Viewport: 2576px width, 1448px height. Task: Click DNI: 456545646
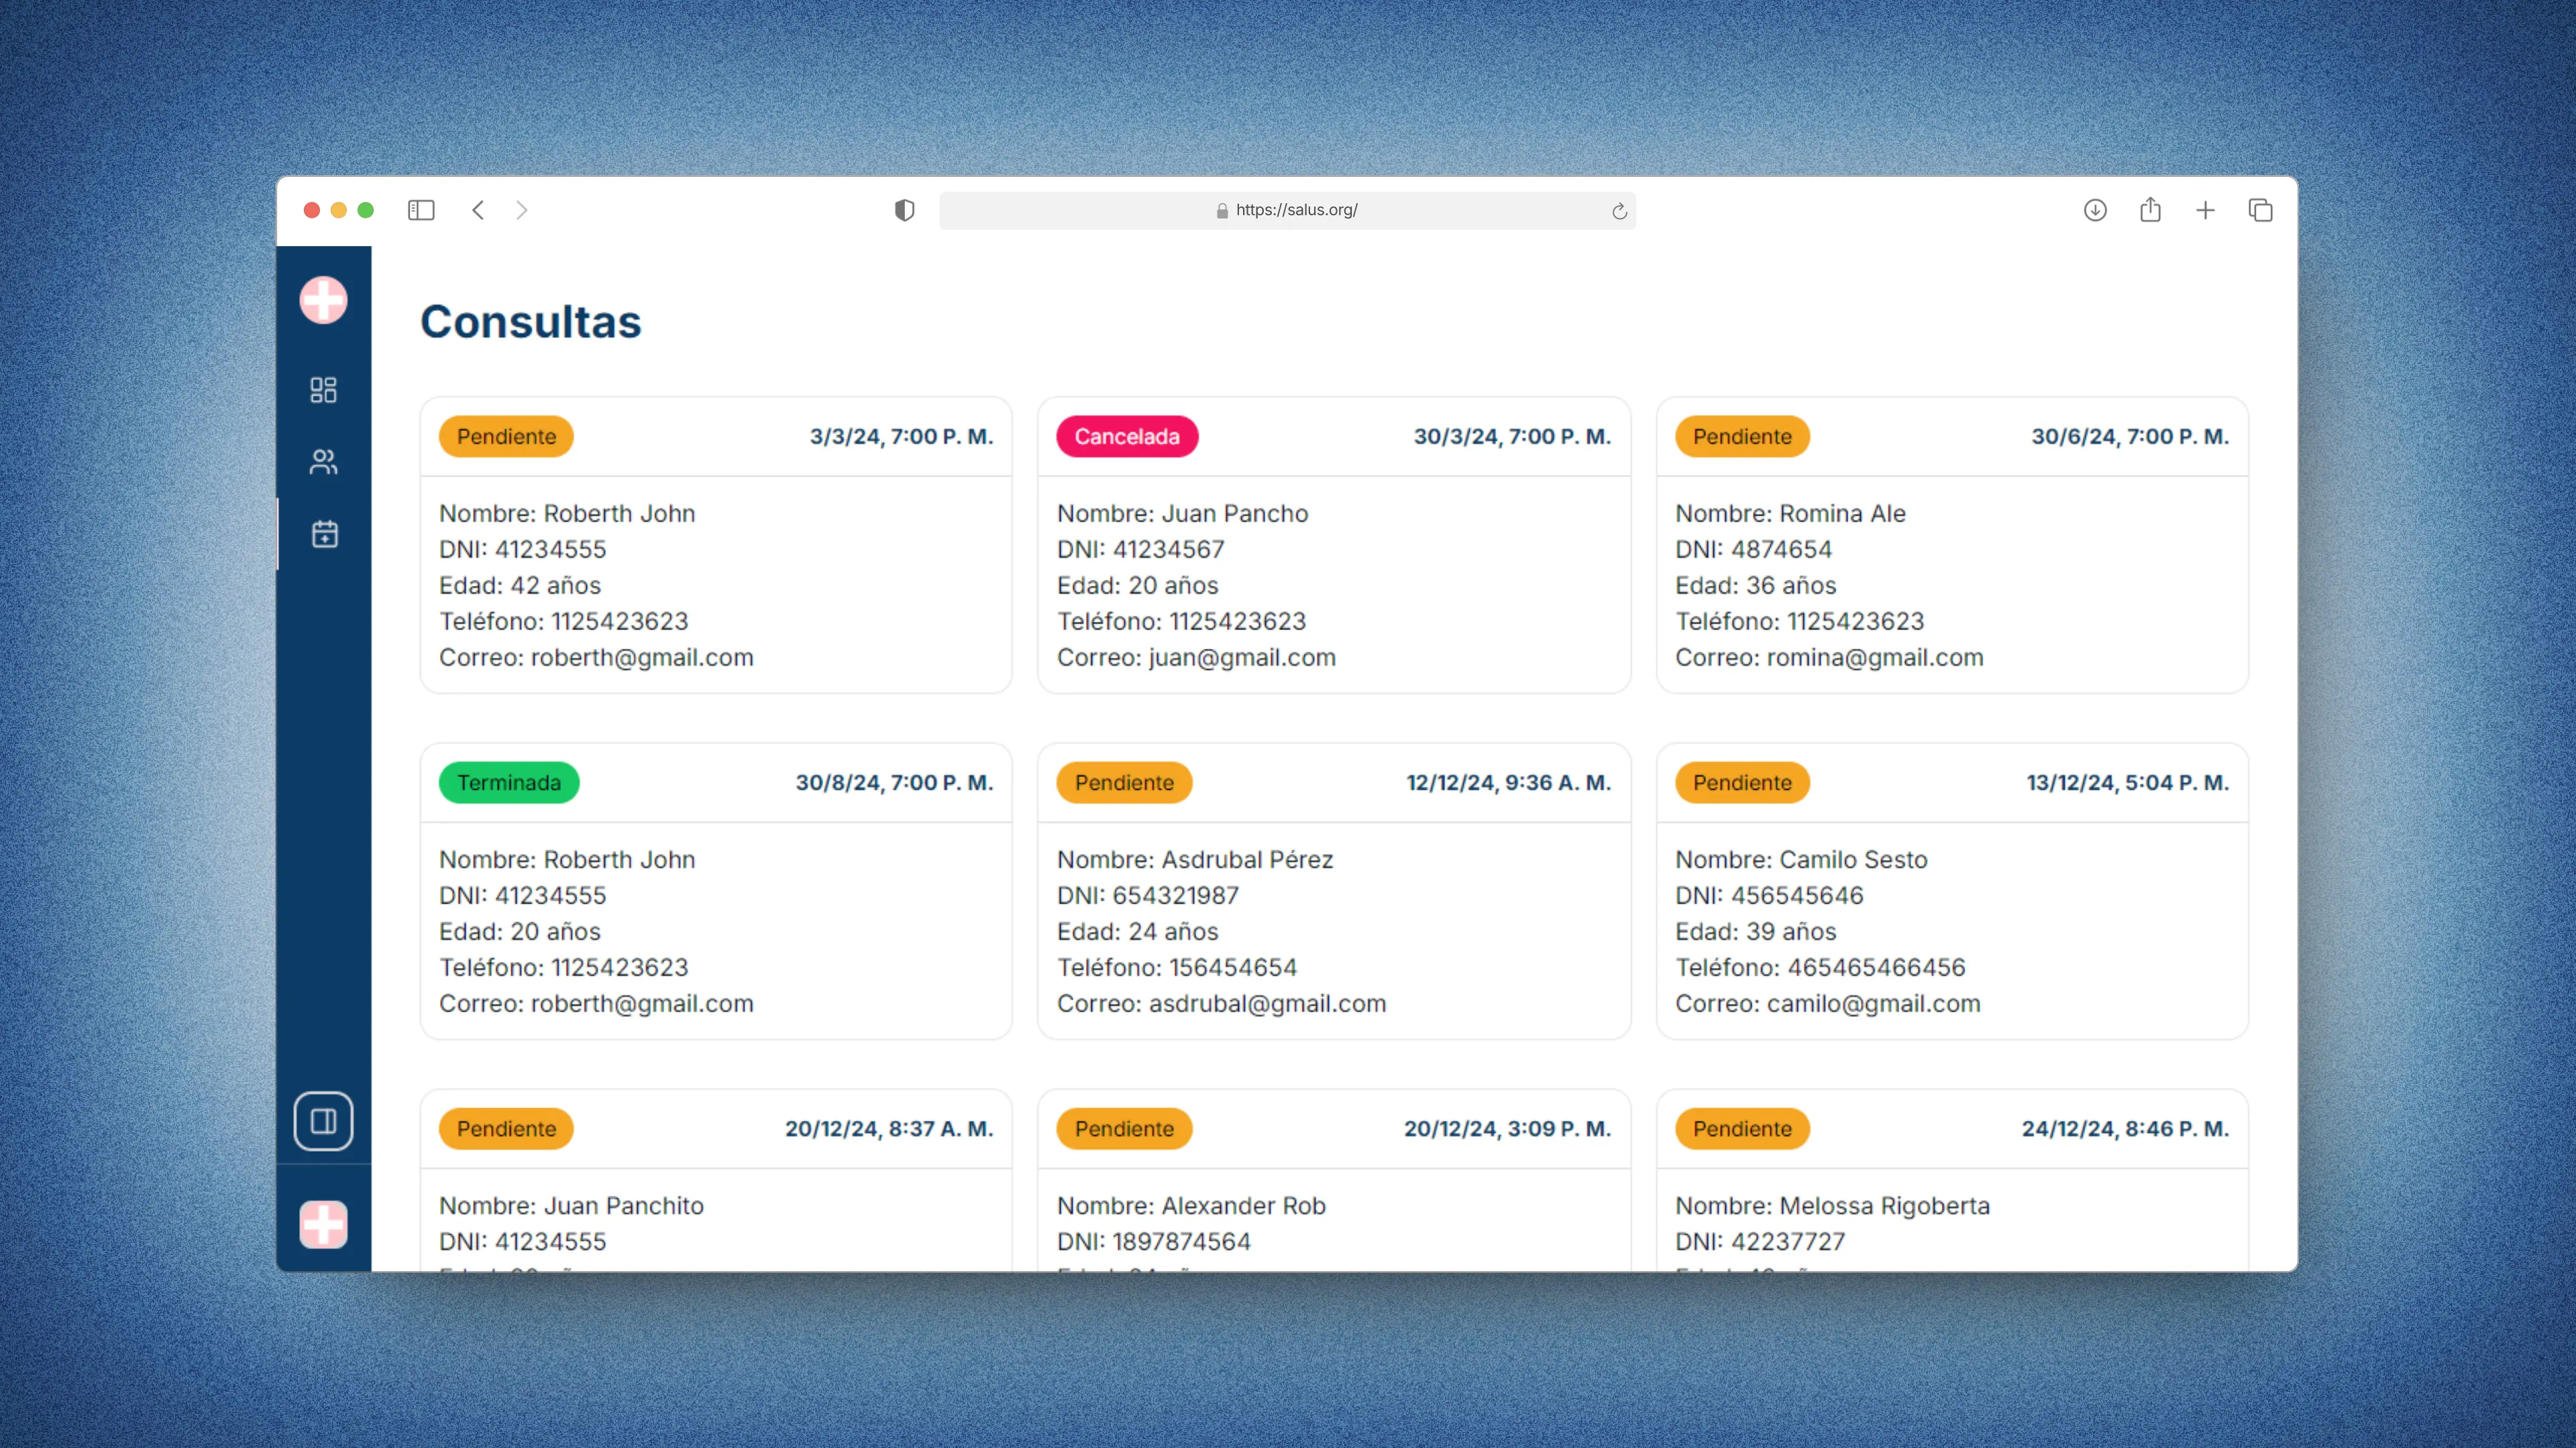point(1769,896)
